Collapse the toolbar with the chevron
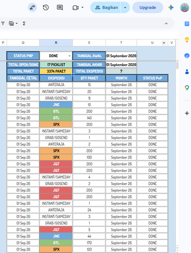The height and width of the screenshot is (253, 191). (x=166, y=23)
